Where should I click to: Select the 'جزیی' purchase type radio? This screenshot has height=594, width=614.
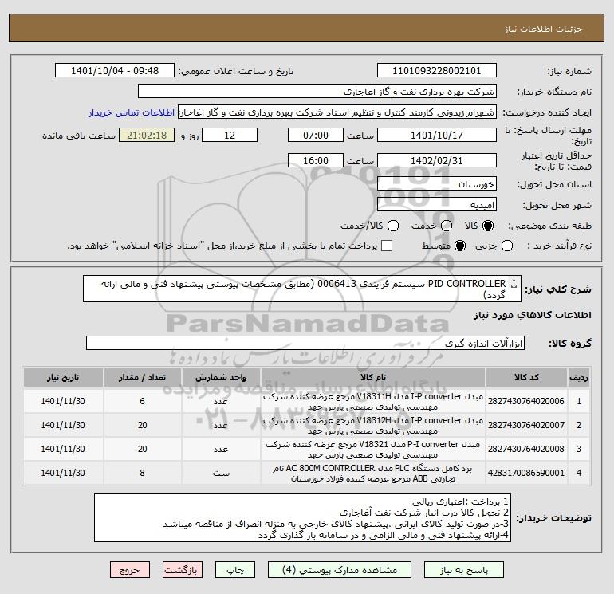507,246
